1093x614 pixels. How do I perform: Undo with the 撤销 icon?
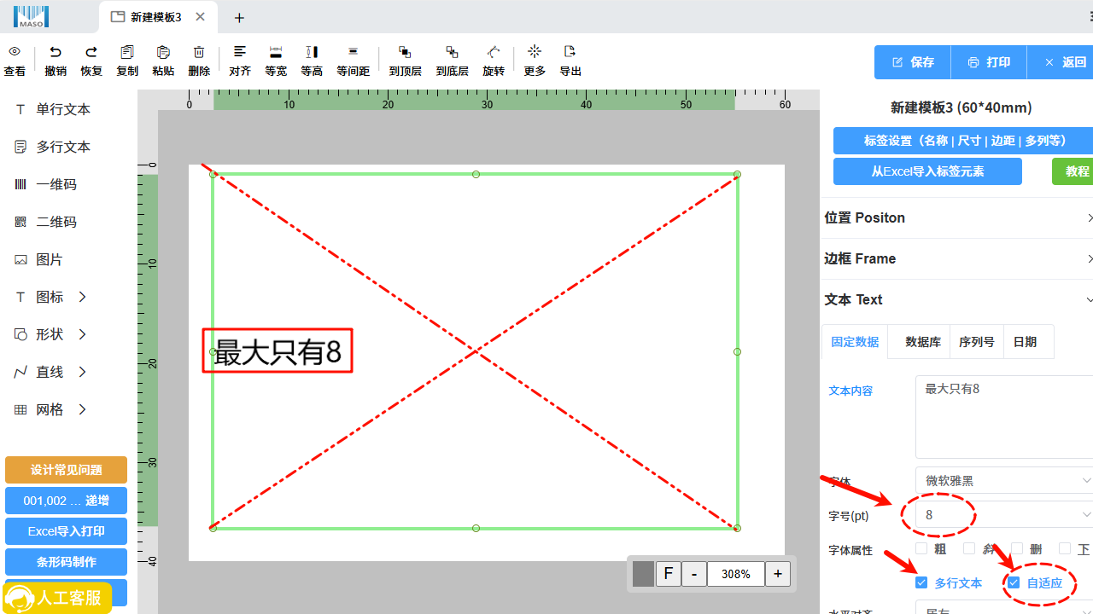click(56, 52)
